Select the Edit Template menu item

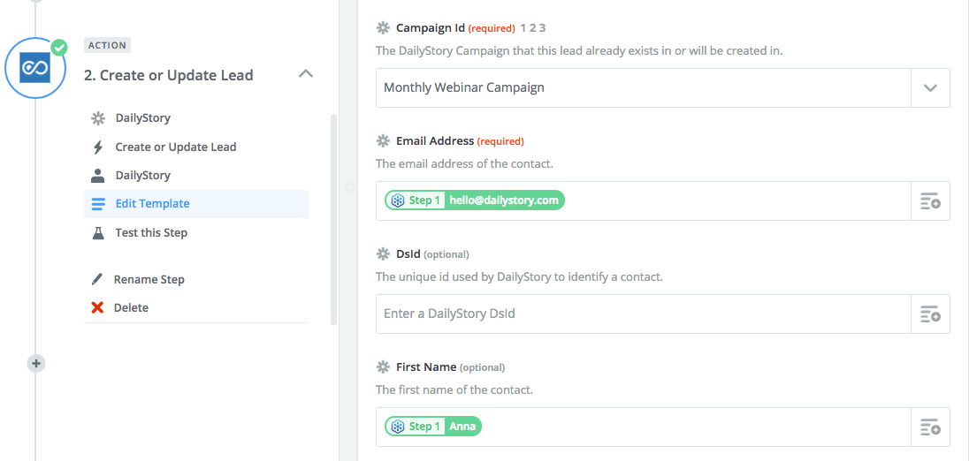[196, 204]
